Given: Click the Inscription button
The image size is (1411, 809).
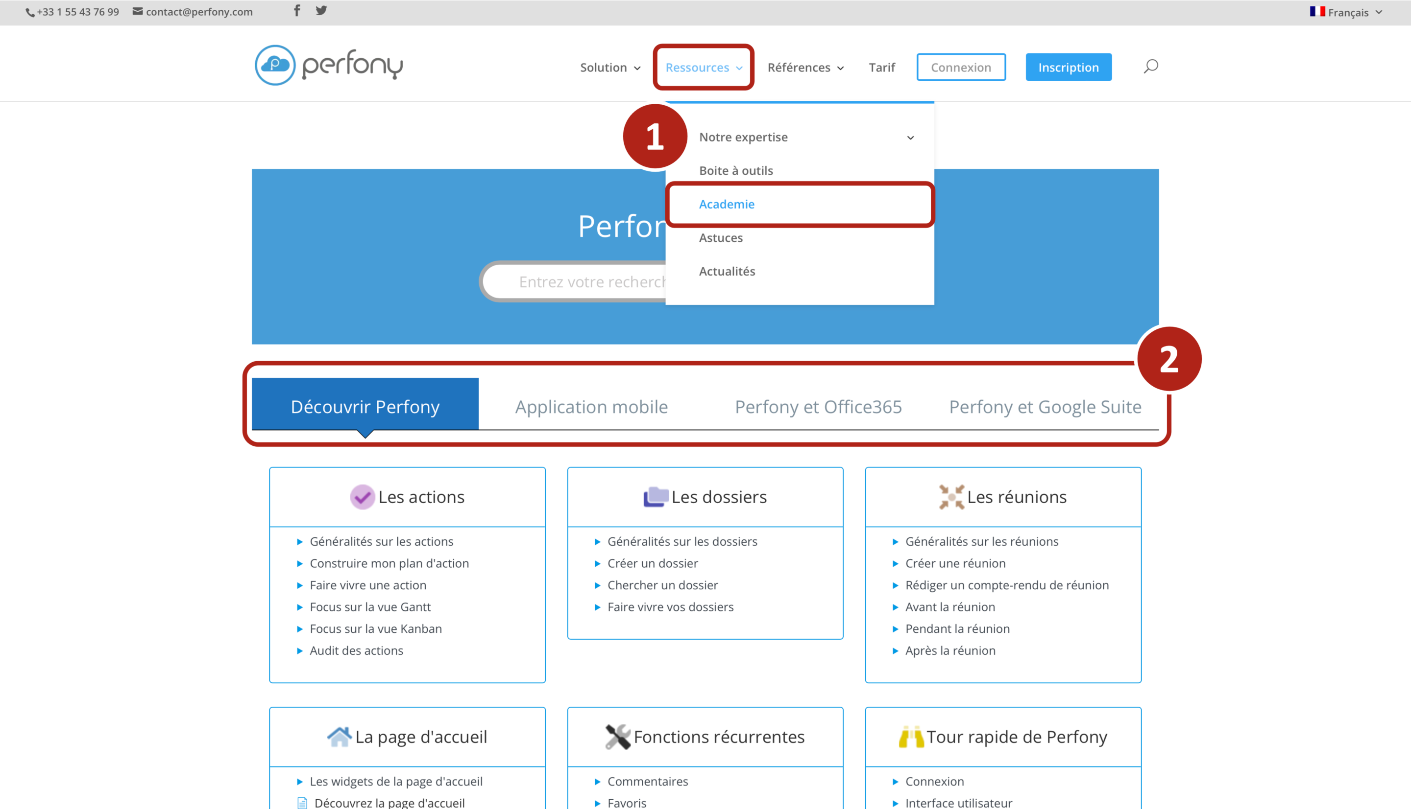Looking at the screenshot, I should coord(1068,67).
